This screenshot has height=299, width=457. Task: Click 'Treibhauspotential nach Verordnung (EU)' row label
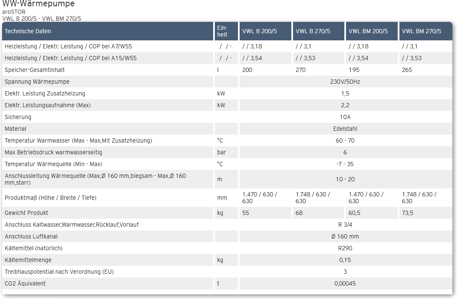pos(59,272)
